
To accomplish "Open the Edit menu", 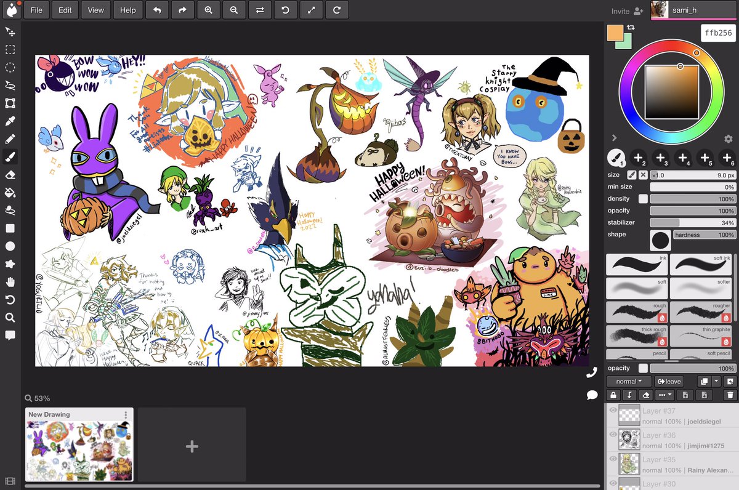I will 65,10.
